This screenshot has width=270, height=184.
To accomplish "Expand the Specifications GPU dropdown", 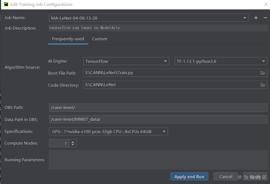I will [x=164, y=131].
